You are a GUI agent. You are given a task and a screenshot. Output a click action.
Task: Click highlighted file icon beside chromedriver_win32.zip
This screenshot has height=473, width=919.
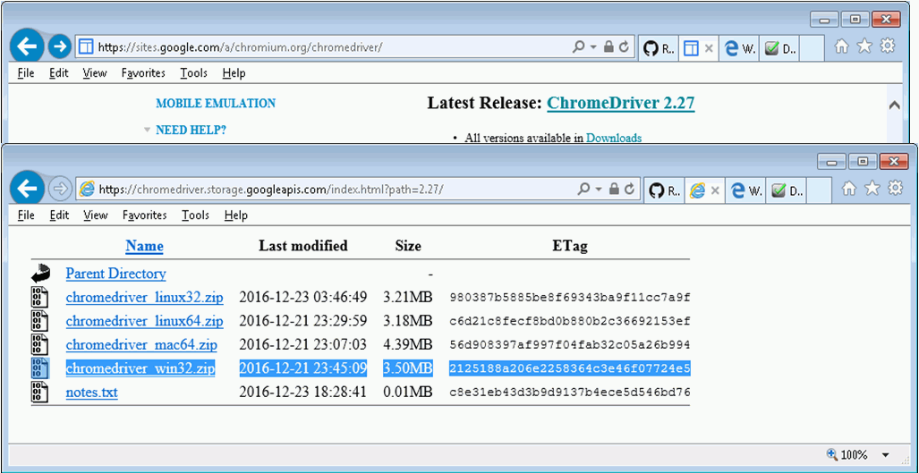[39, 368]
